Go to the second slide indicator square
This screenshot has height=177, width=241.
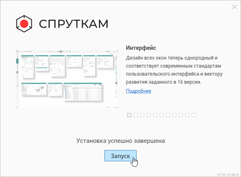[x=136, y=115]
